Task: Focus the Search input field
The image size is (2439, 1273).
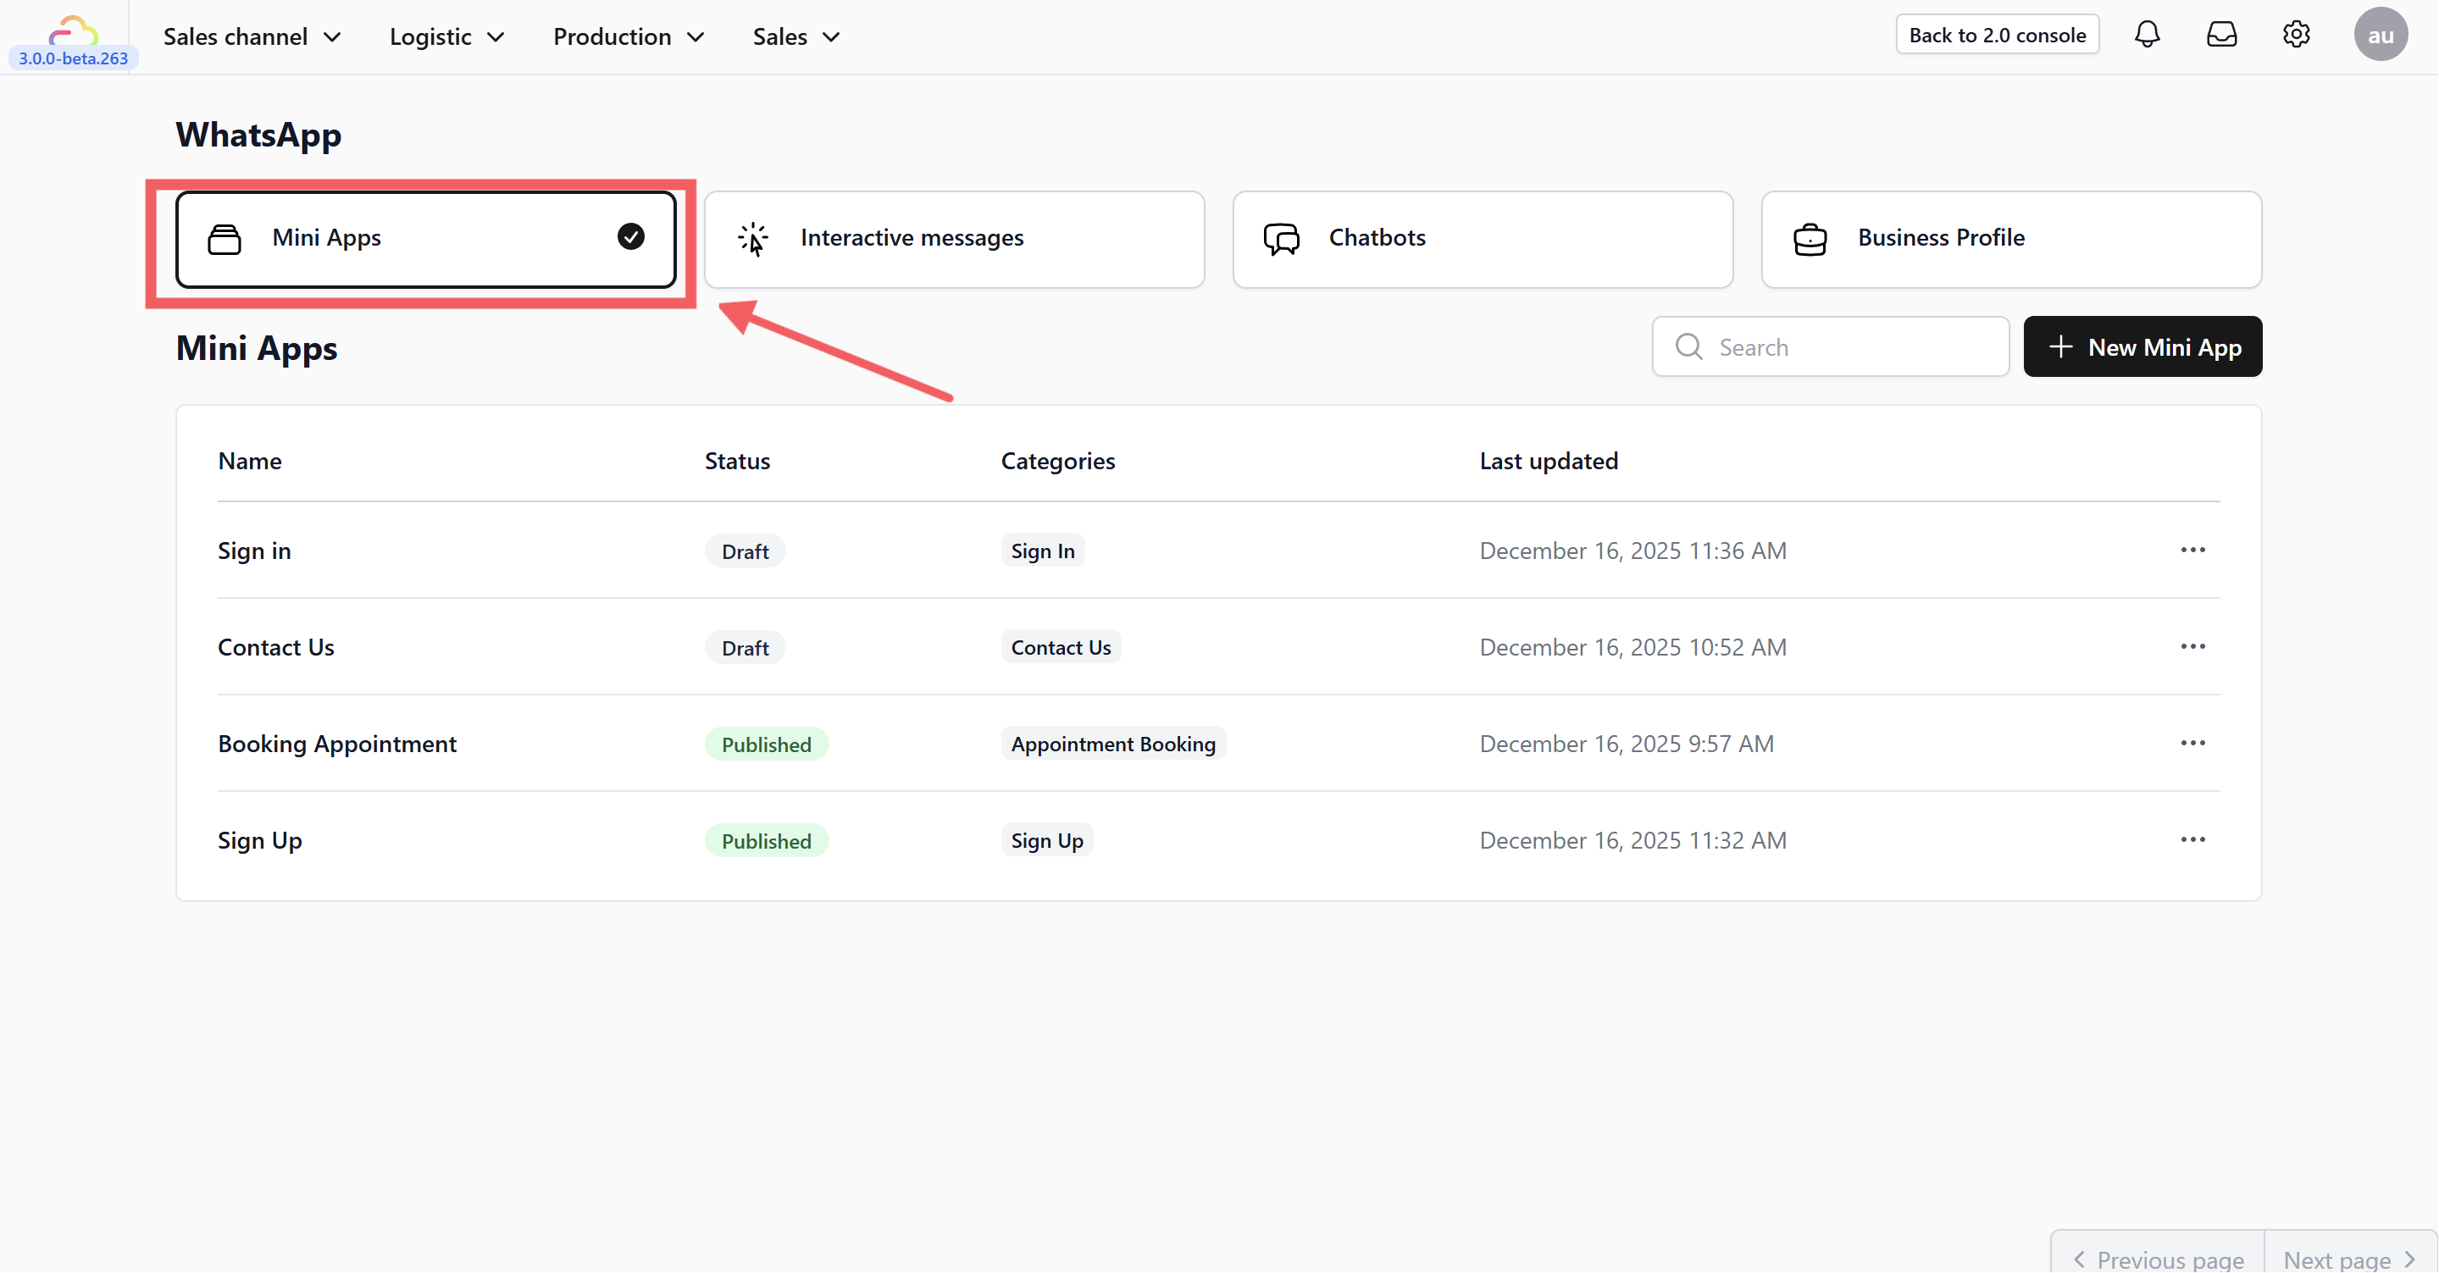Action: click(1830, 346)
